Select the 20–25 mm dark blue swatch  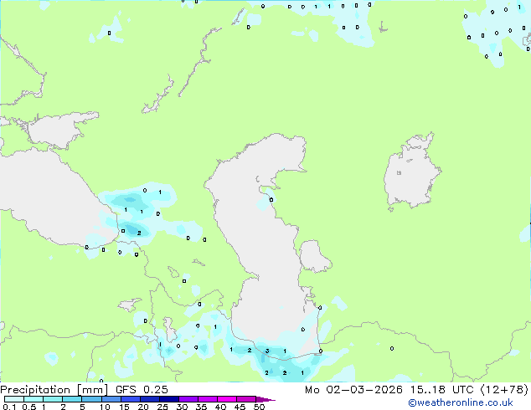[150, 399]
